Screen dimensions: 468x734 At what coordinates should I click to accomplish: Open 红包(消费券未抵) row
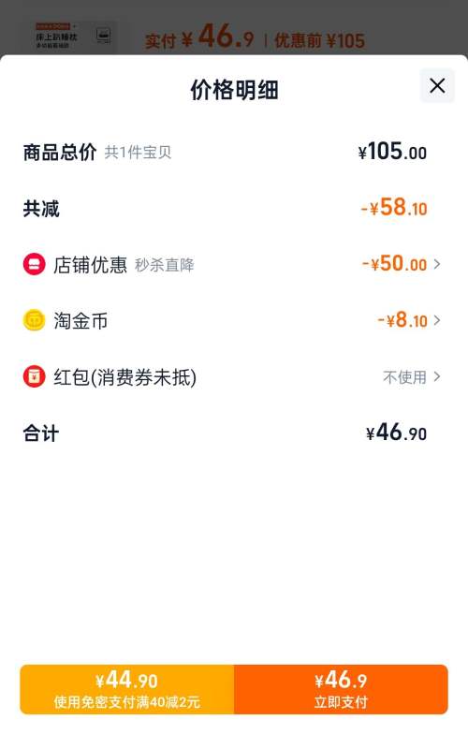[x=232, y=376]
